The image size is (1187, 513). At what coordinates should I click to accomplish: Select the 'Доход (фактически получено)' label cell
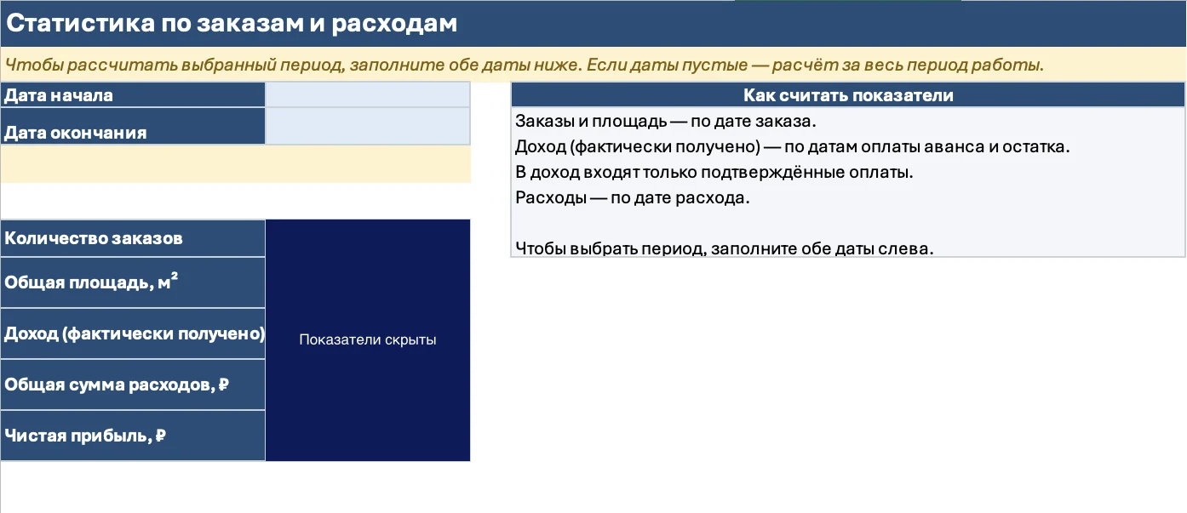133,333
